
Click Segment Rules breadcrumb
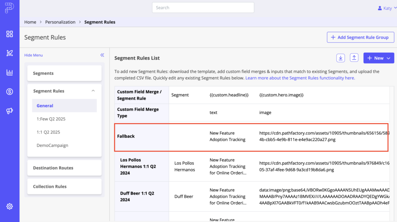[x=100, y=22]
